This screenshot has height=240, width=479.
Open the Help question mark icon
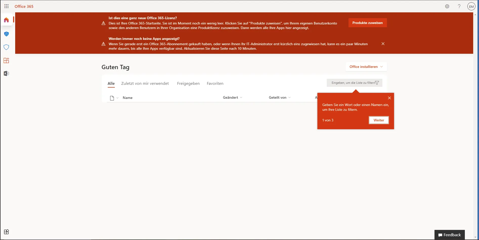pyautogui.click(x=459, y=7)
